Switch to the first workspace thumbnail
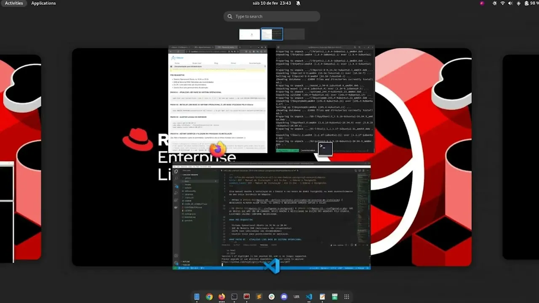 click(x=250, y=34)
